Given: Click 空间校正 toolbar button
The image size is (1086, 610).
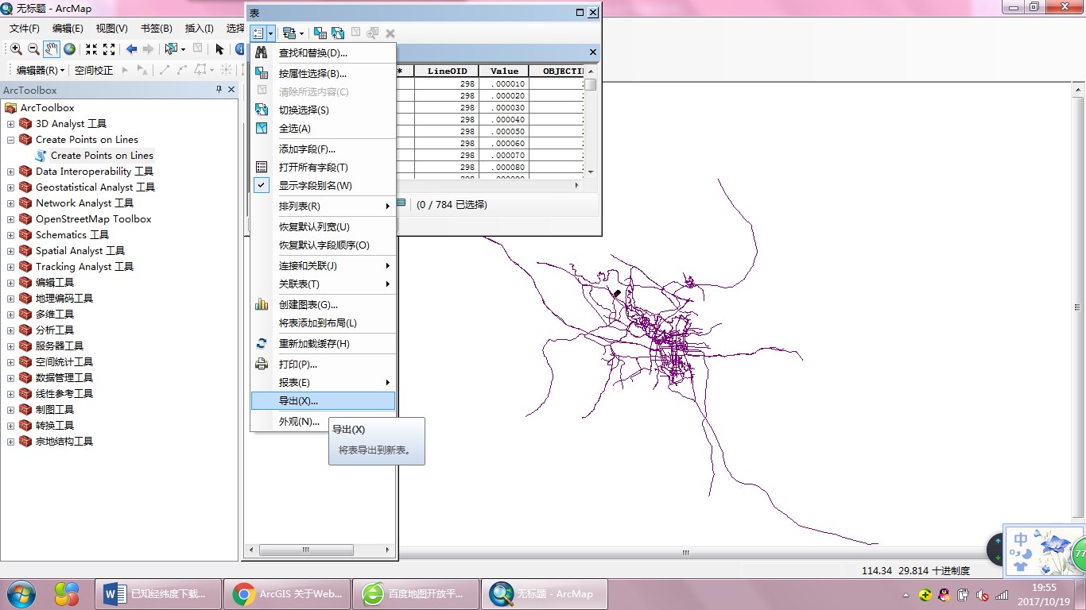Looking at the screenshot, I should coord(94,70).
